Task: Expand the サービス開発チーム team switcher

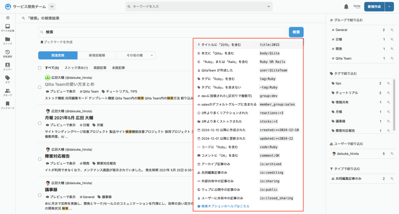Action: click(x=52, y=7)
